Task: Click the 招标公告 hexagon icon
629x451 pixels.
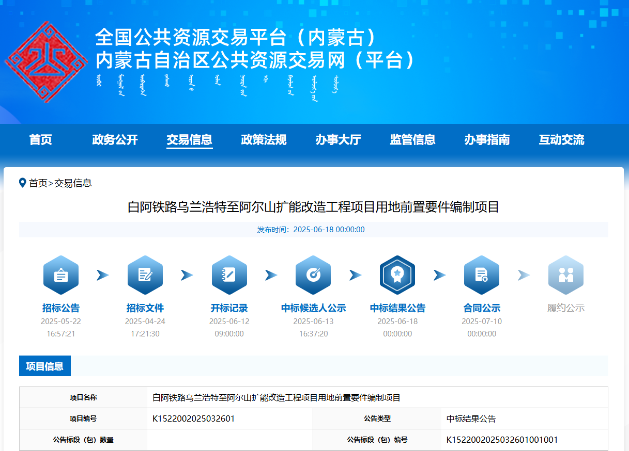Action: [61, 275]
